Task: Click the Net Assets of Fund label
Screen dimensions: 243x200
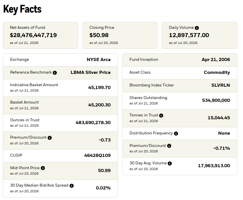Action: click(x=27, y=28)
